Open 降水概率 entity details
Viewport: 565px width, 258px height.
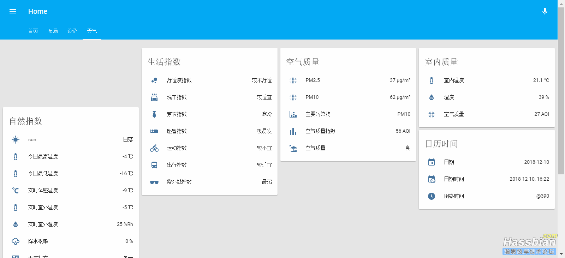71,241
